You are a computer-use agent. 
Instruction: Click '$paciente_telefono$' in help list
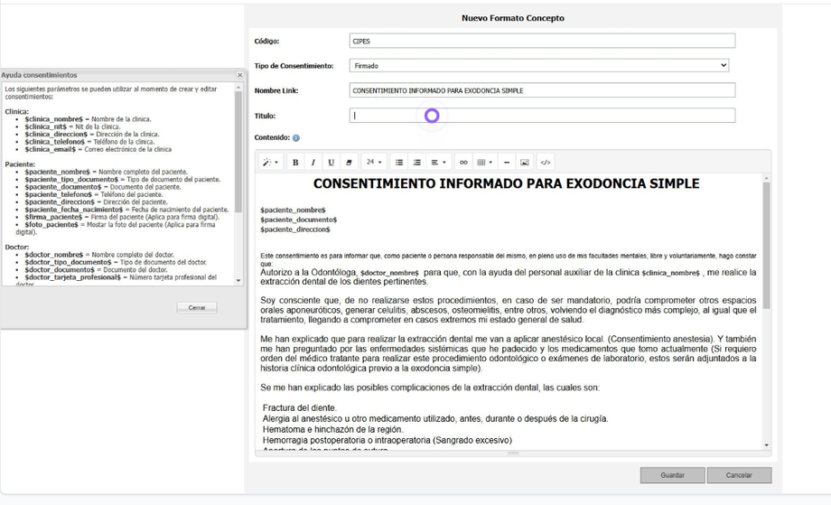point(59,194)
